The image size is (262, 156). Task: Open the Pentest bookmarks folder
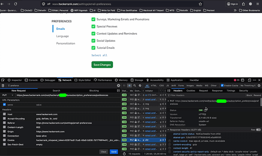[209, 10]
